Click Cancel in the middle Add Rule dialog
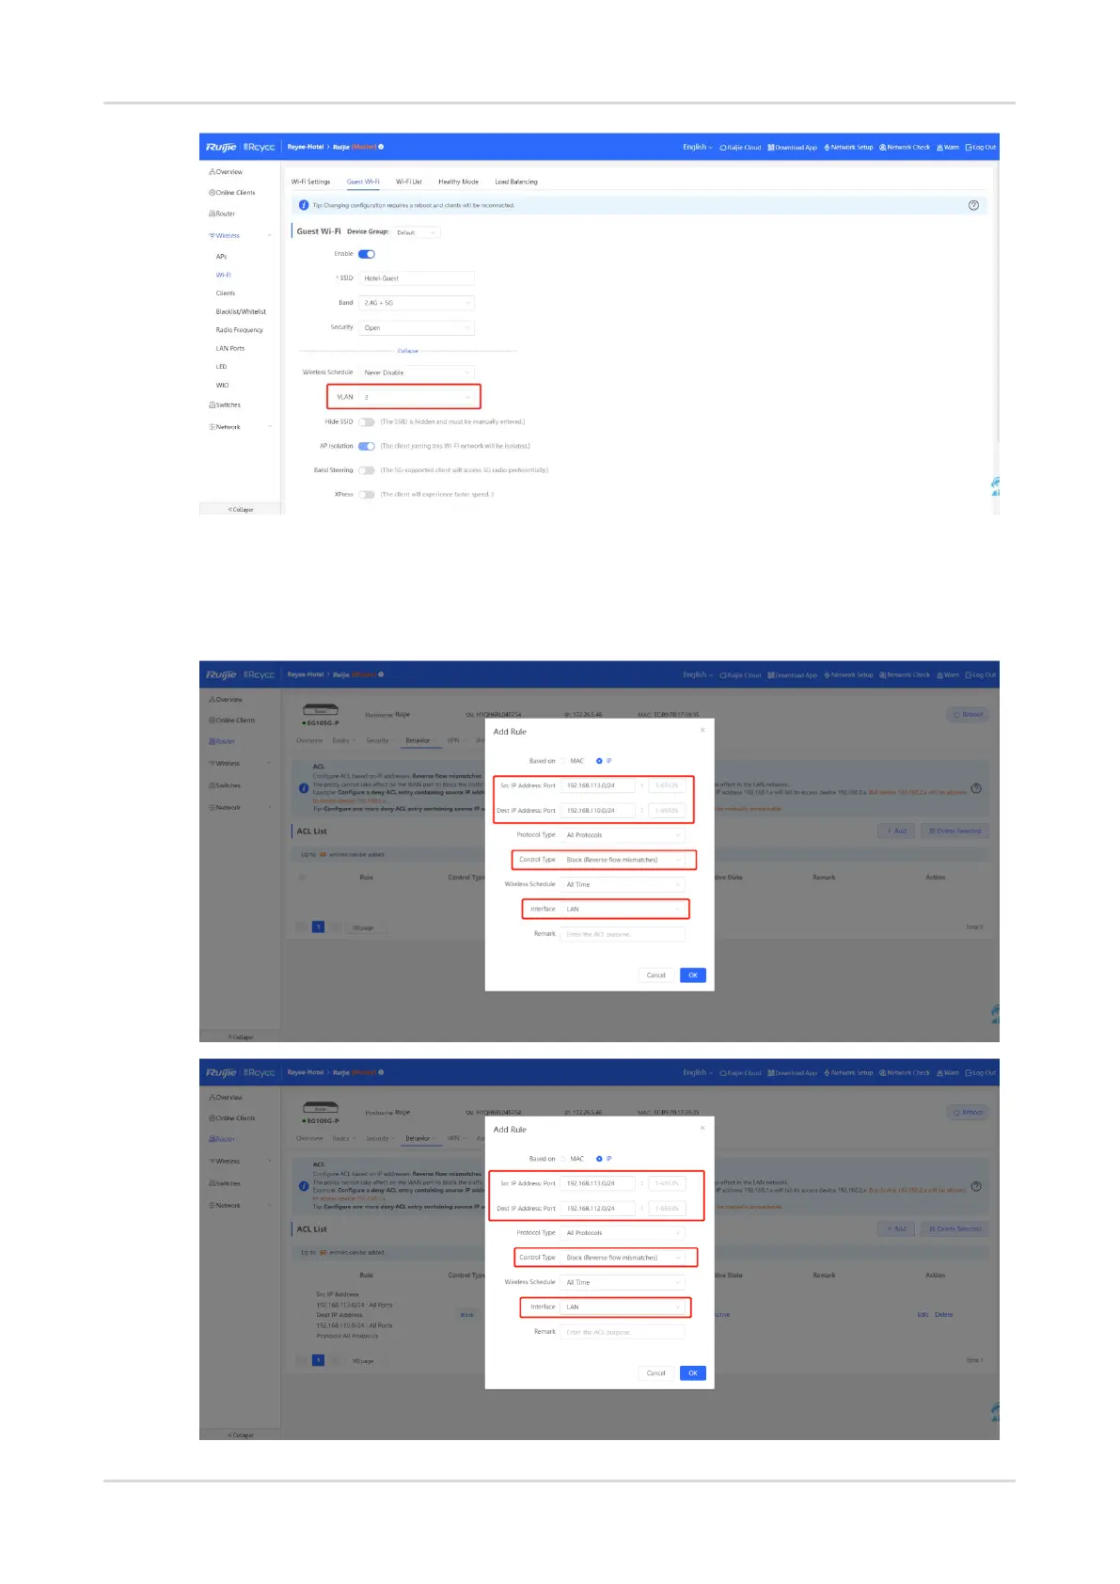The image size is (1120, 1584). point(656,975)
